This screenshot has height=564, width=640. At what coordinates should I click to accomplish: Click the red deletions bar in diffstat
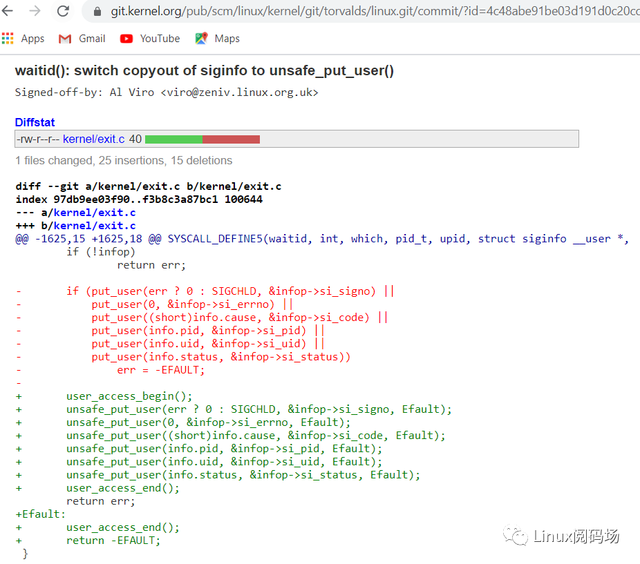231,139
